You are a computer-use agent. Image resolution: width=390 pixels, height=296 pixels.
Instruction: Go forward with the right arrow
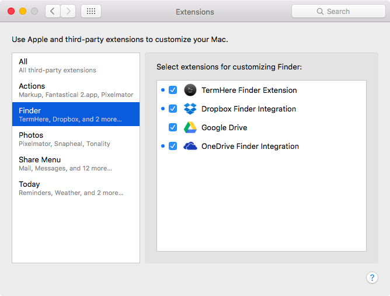coord(68,11)
